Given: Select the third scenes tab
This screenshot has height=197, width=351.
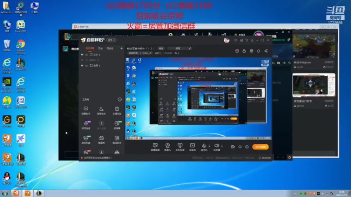Looking at the screenshot, I should pyautogui.click(x=110, y=48).
